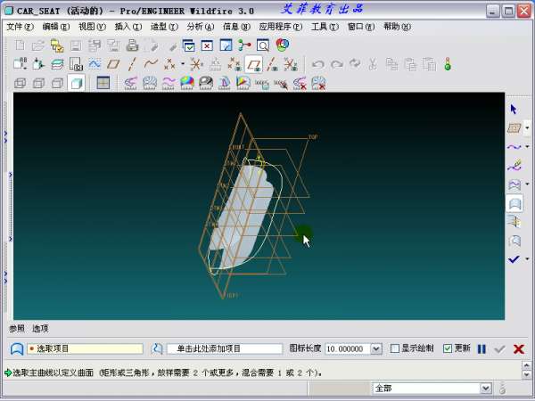Viewport: 535px width, 401px height.
Task: Expand the curve-on-surface dropdown arrow
Action: point(527,184)
